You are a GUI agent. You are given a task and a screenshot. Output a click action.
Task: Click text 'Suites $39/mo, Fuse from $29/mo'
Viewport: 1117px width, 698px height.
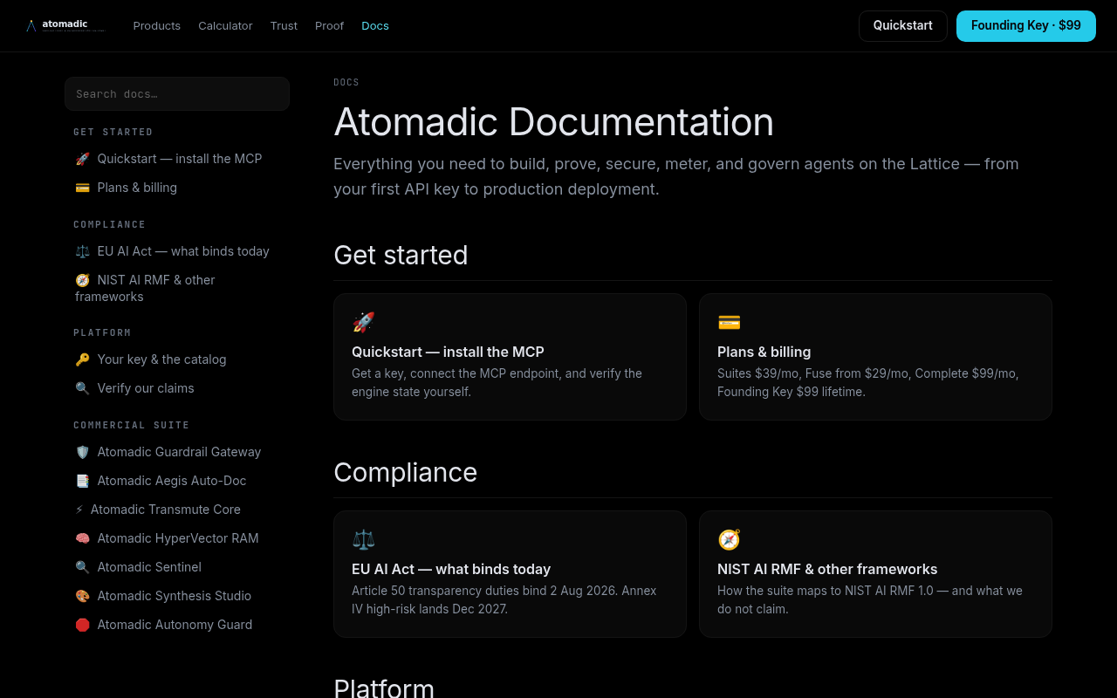(x=812, y=373)
